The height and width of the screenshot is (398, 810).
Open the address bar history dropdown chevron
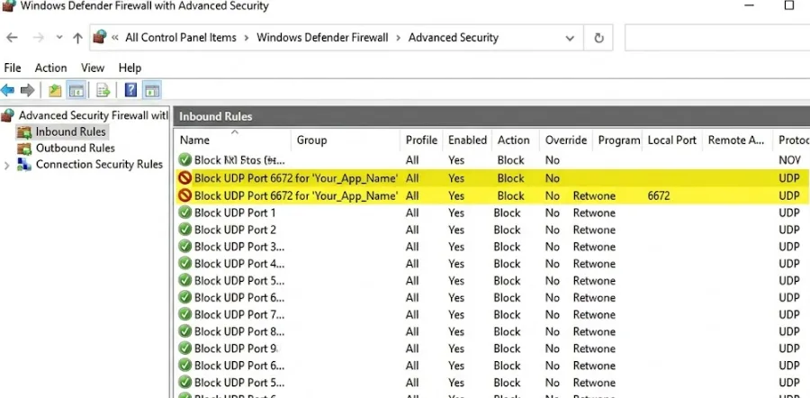(x=570, y=38)
